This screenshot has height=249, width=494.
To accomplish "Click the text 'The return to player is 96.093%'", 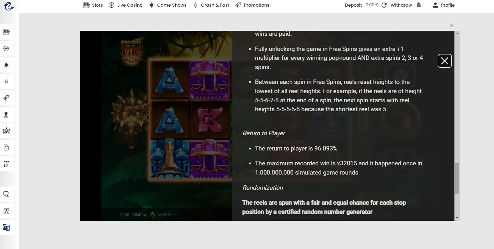I will [296, 149].
